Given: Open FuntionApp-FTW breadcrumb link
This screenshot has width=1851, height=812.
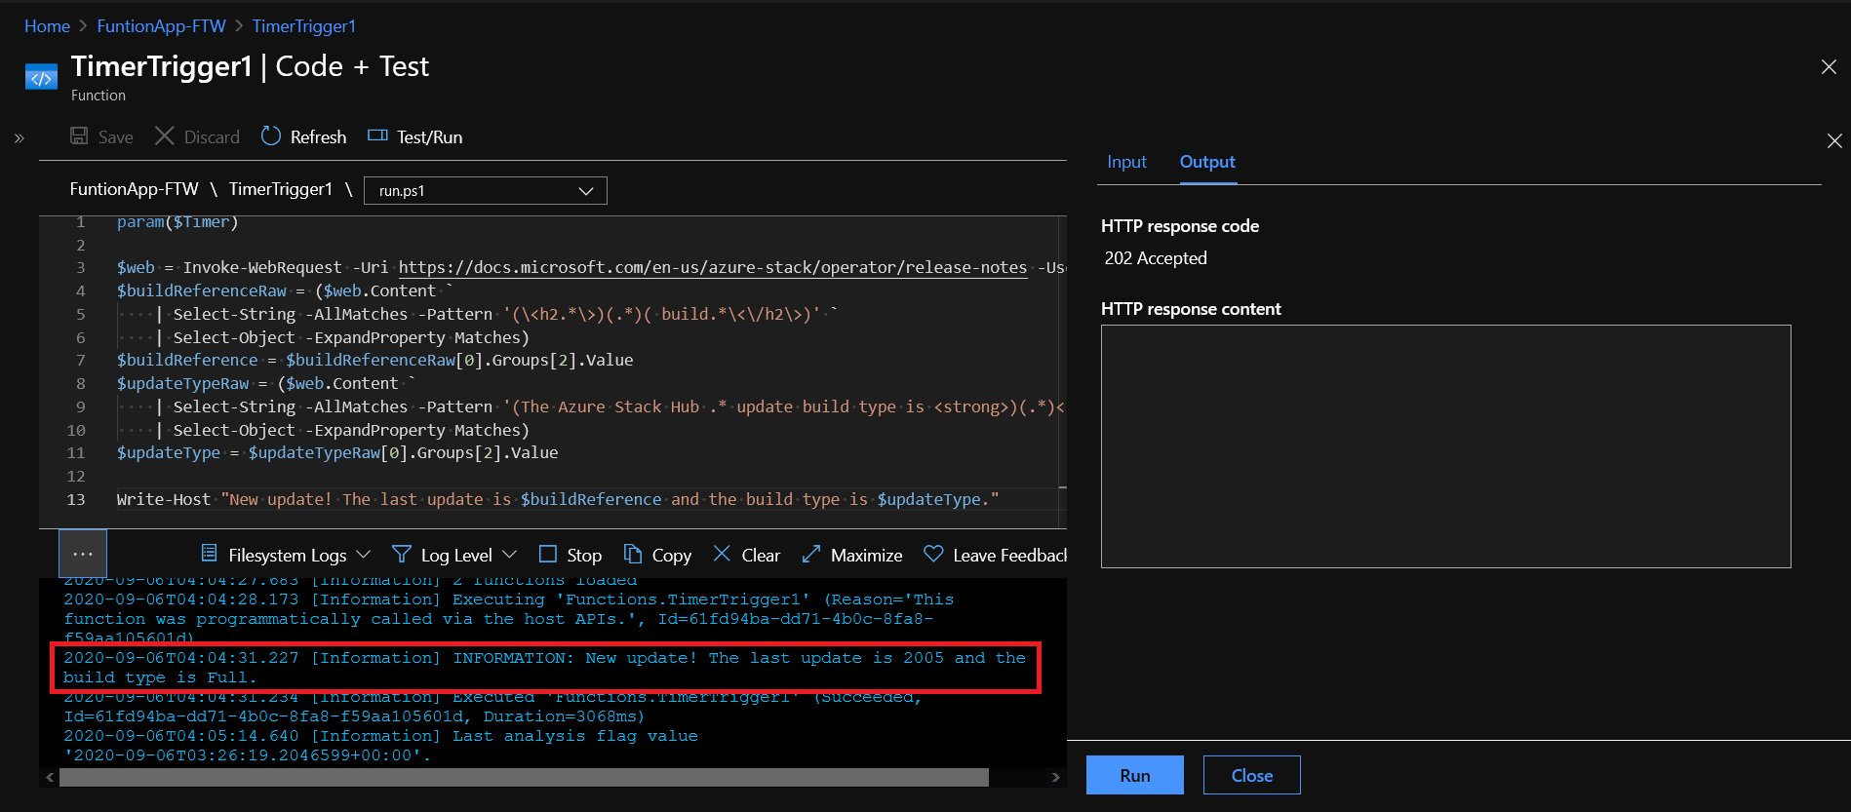Looking at the screenshot, I should [161, 26].
